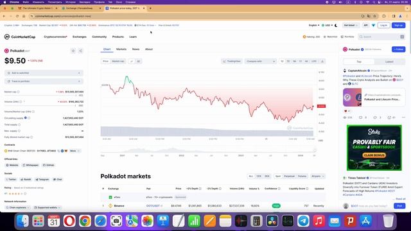411x231 pixels.
Task: Select the 7D chart range
Action: point(288,62)
